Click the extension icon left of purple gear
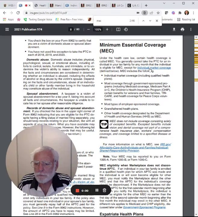The image size is (198, 217). (166, 13)
